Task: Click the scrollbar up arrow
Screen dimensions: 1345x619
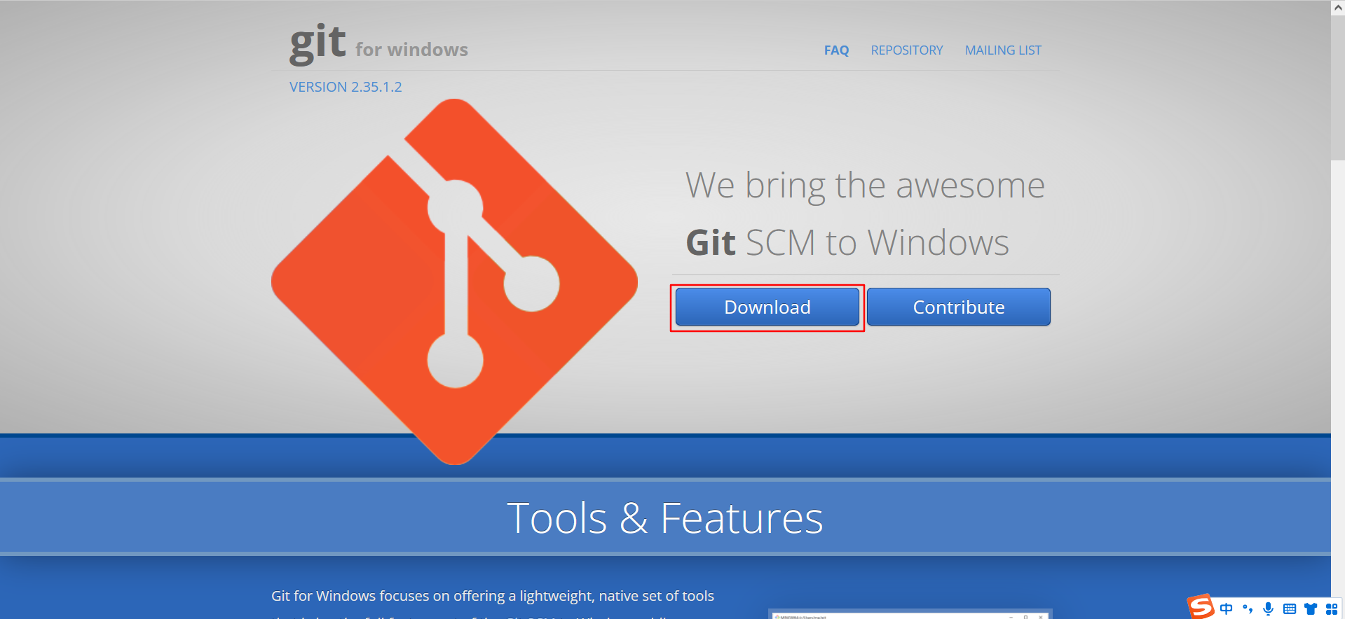Action: tap(1338, 8)
